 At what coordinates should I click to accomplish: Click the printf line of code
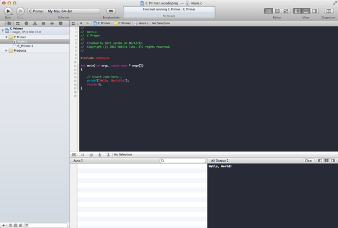(108, 81)
